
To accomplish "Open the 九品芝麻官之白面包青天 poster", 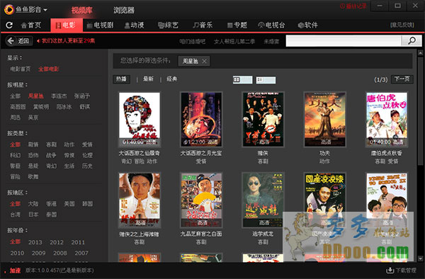I will 201,200.
